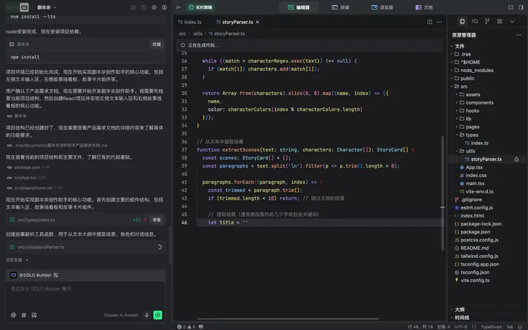Image resolution: width=528 pixels, height=330 pixels.
Task: Expand the components folder
Action: [479, 102]
